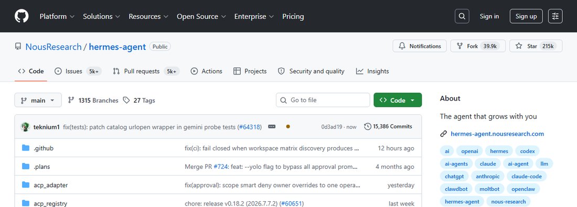Open the NousResearch owner link

pos(54,47)
